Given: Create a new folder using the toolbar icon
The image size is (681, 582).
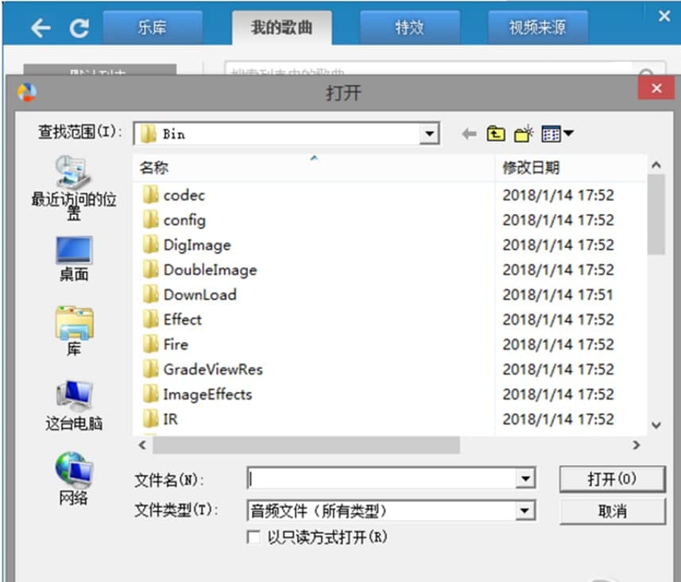Looking at the screenshot, I should click(x=521, y=134).
